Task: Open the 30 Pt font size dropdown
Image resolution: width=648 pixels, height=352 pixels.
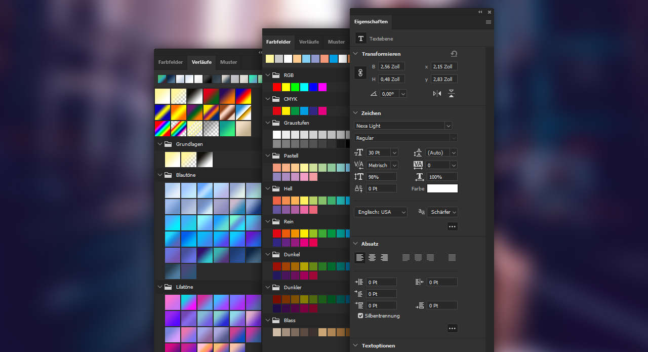Action: click(394, 152)
